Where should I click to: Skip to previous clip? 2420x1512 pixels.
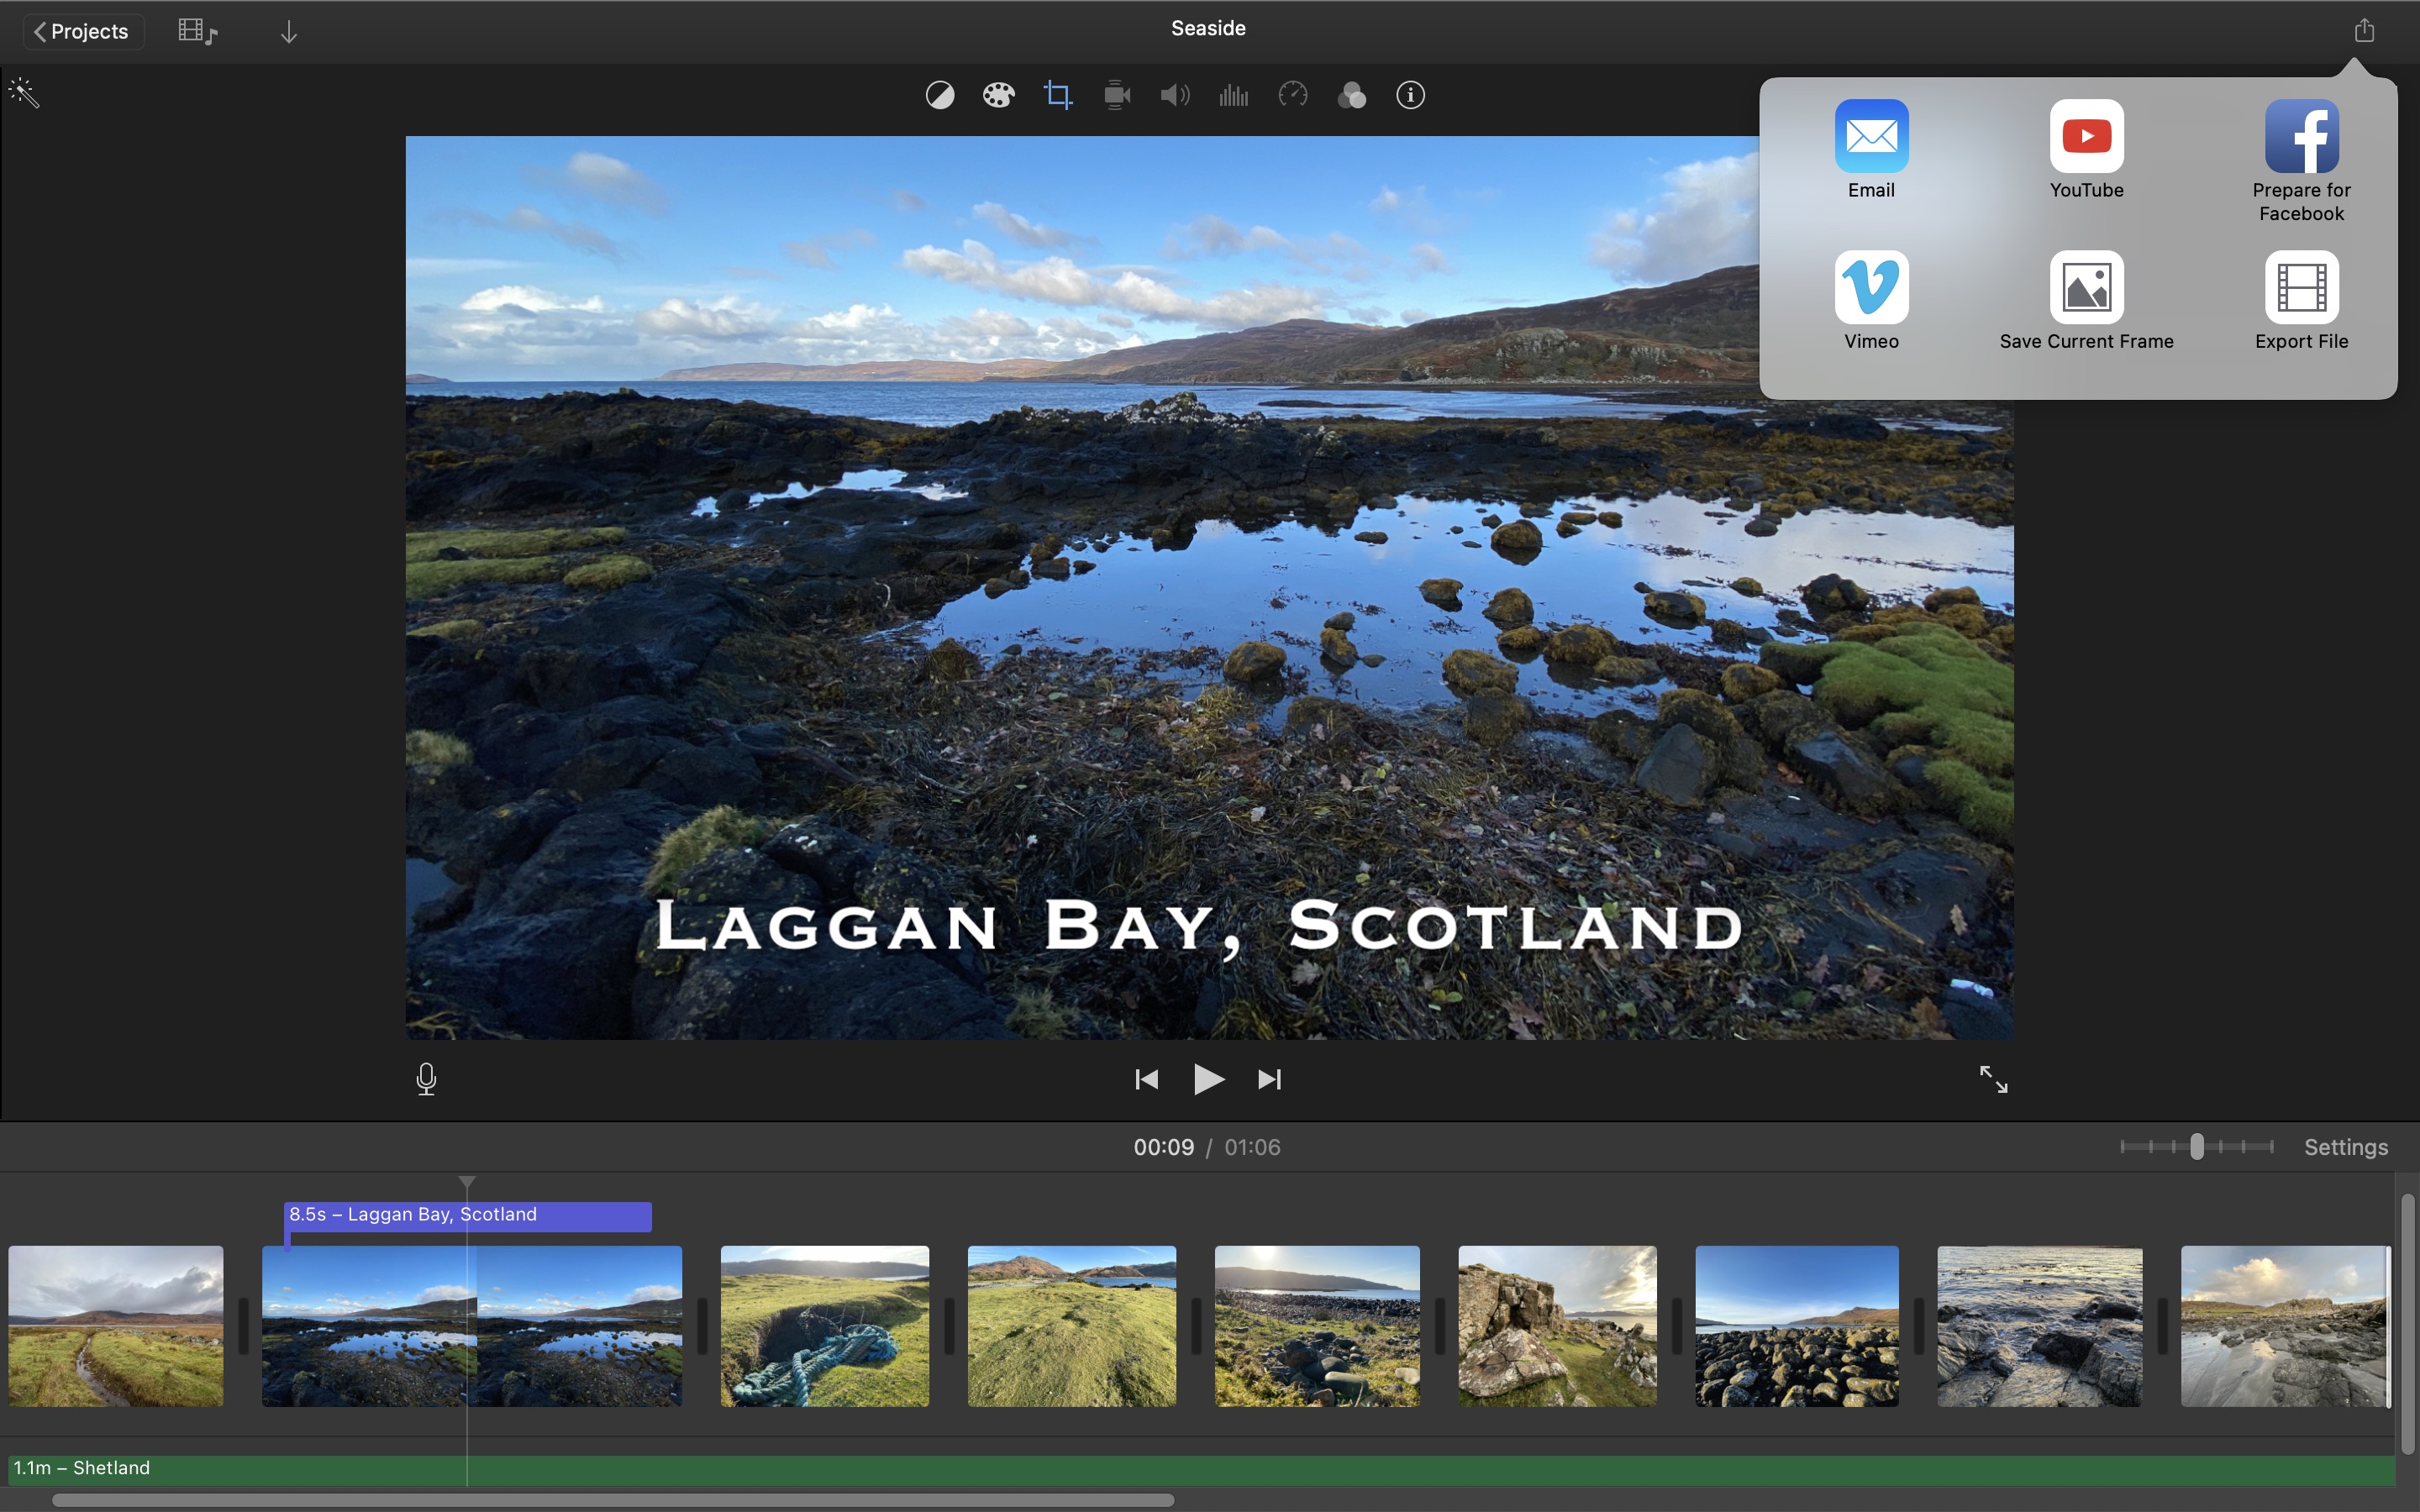[x=1146, y=1079]
